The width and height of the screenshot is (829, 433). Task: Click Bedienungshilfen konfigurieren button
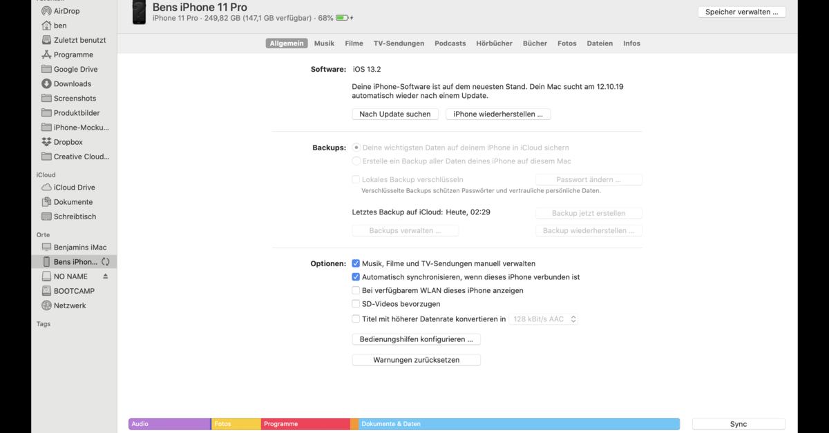tap(416, 339)
